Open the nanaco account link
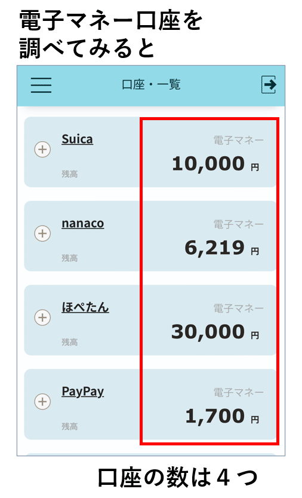The image size is (302, 498). click(x=83, y=223)
